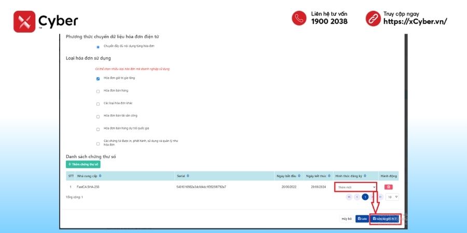Screen dimensions: 467x233
Task: Uncheck 'Hóa đơn giá trị gia tăng'
Action: (x=98, y=79)
